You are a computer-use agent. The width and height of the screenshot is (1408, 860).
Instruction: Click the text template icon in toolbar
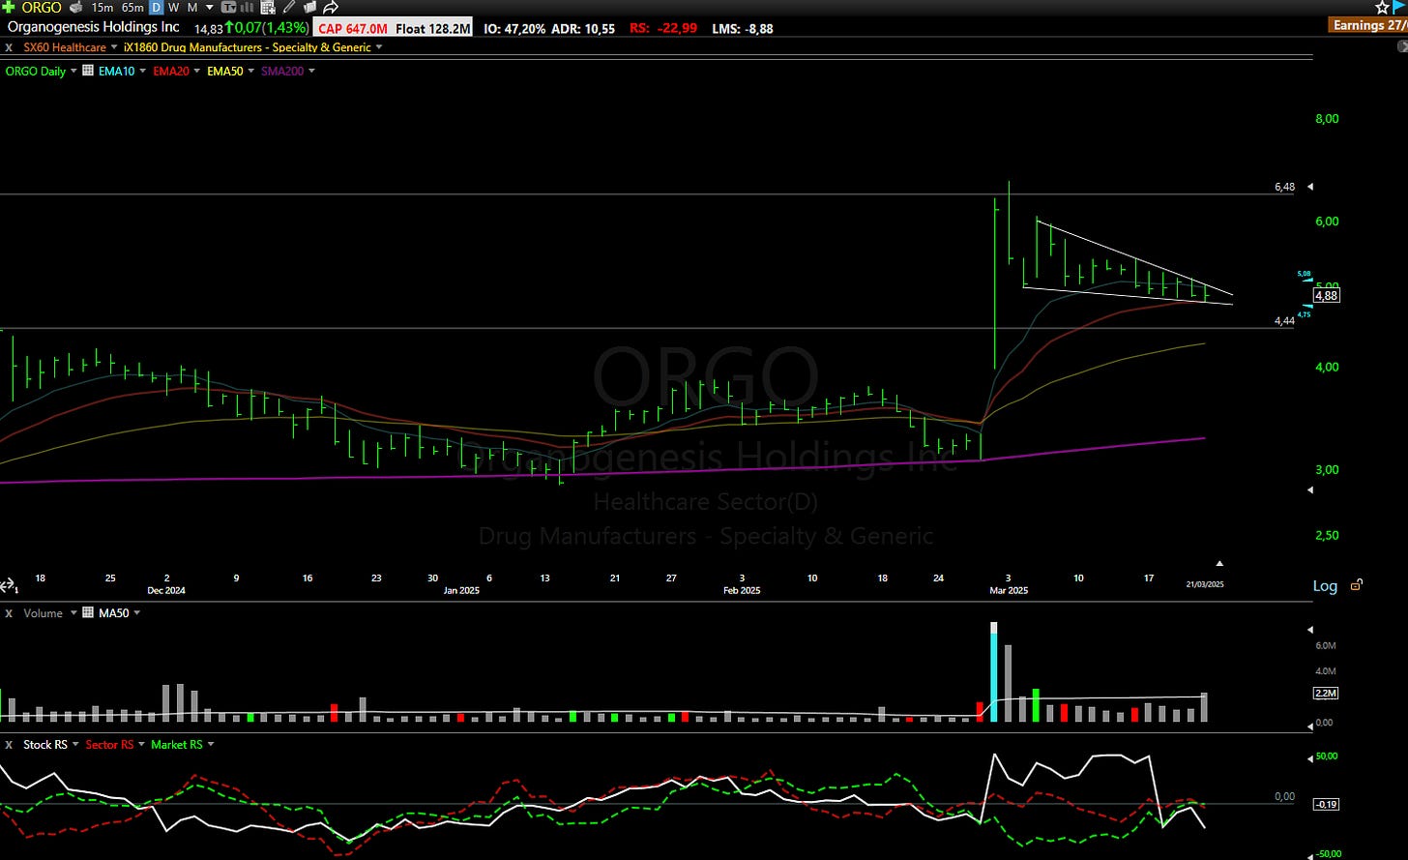coord(229,8)
